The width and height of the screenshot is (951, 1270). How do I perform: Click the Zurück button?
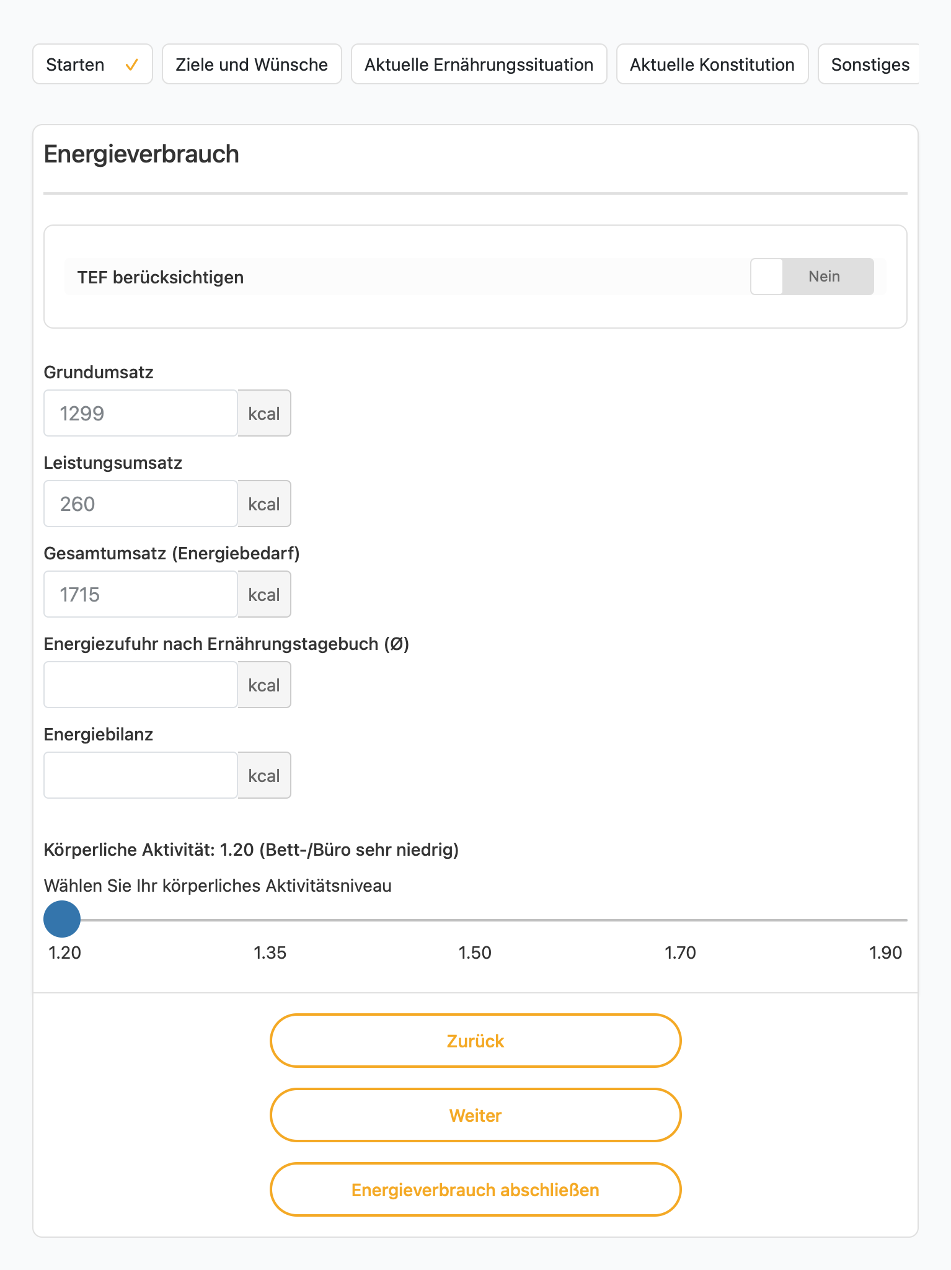pyautogui.click(x=475, y=1041)
